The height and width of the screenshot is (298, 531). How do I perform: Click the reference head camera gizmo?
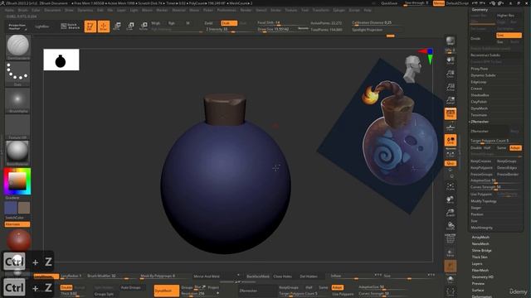[x=412, y=69]
